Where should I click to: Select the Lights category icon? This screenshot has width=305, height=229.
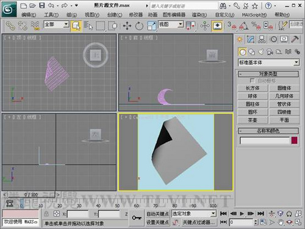click(x=261, y=52)
